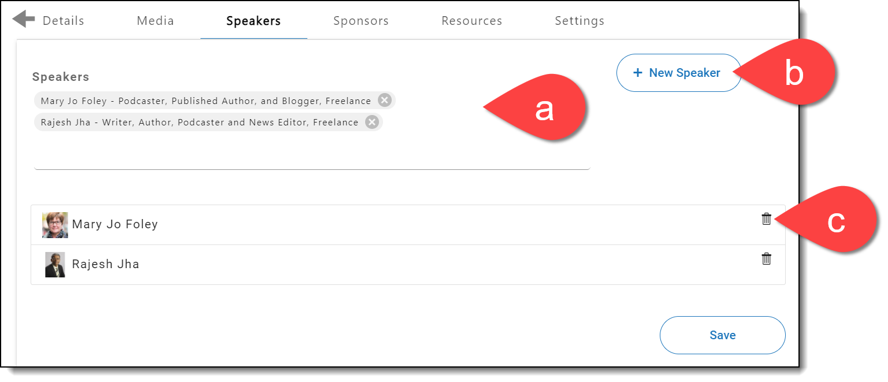Image resolution: width=888 pixels, height=382 pixels.
Task: Switch to the Media tab
Action: [x=155, y=21]
